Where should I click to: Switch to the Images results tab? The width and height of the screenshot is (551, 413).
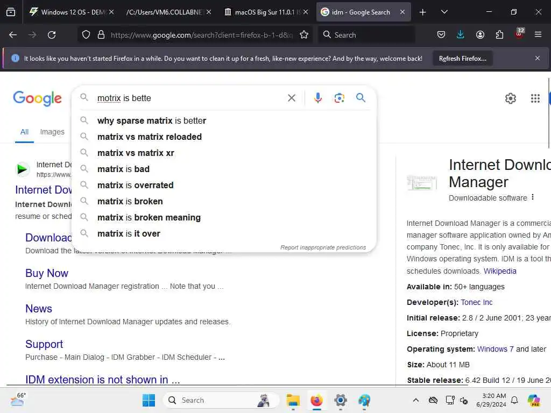(52, 132)
